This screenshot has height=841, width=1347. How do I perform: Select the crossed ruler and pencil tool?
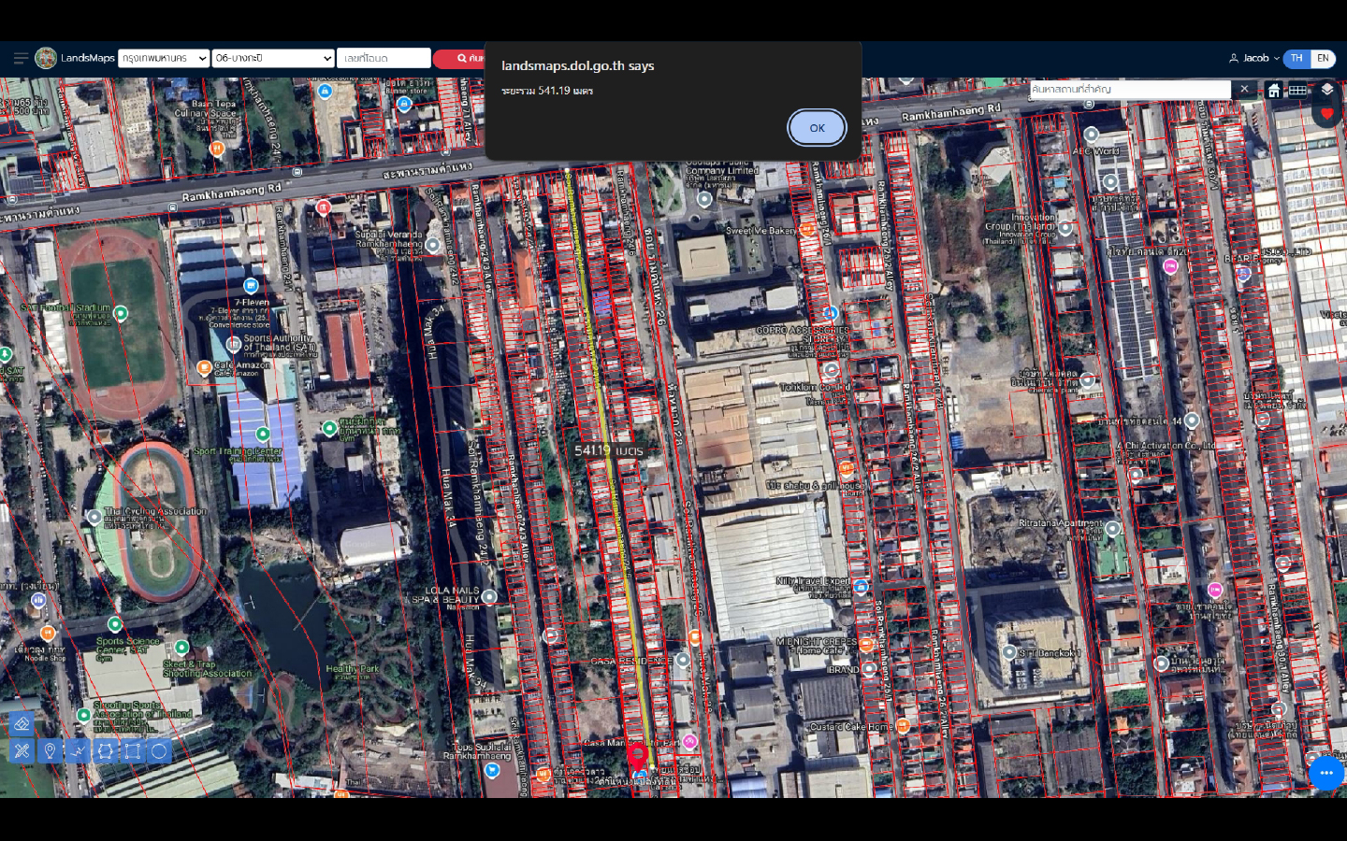tap(22, 751)
